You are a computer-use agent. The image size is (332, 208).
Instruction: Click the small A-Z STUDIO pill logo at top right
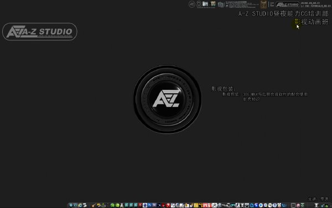(287, 4)
